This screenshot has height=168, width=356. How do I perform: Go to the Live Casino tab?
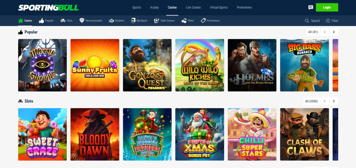pyautogui.click(x=193, y=7)
